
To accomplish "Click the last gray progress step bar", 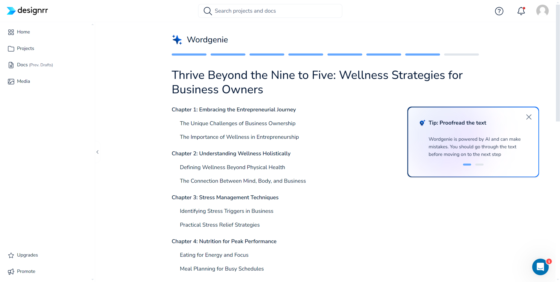I will [x=461, y=55].
